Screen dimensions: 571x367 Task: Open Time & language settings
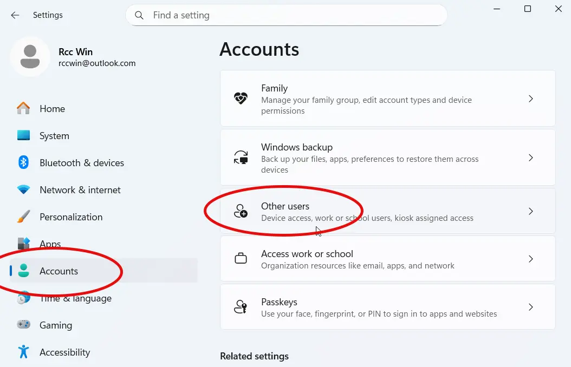pyautogui.click(x=75, y=298)
